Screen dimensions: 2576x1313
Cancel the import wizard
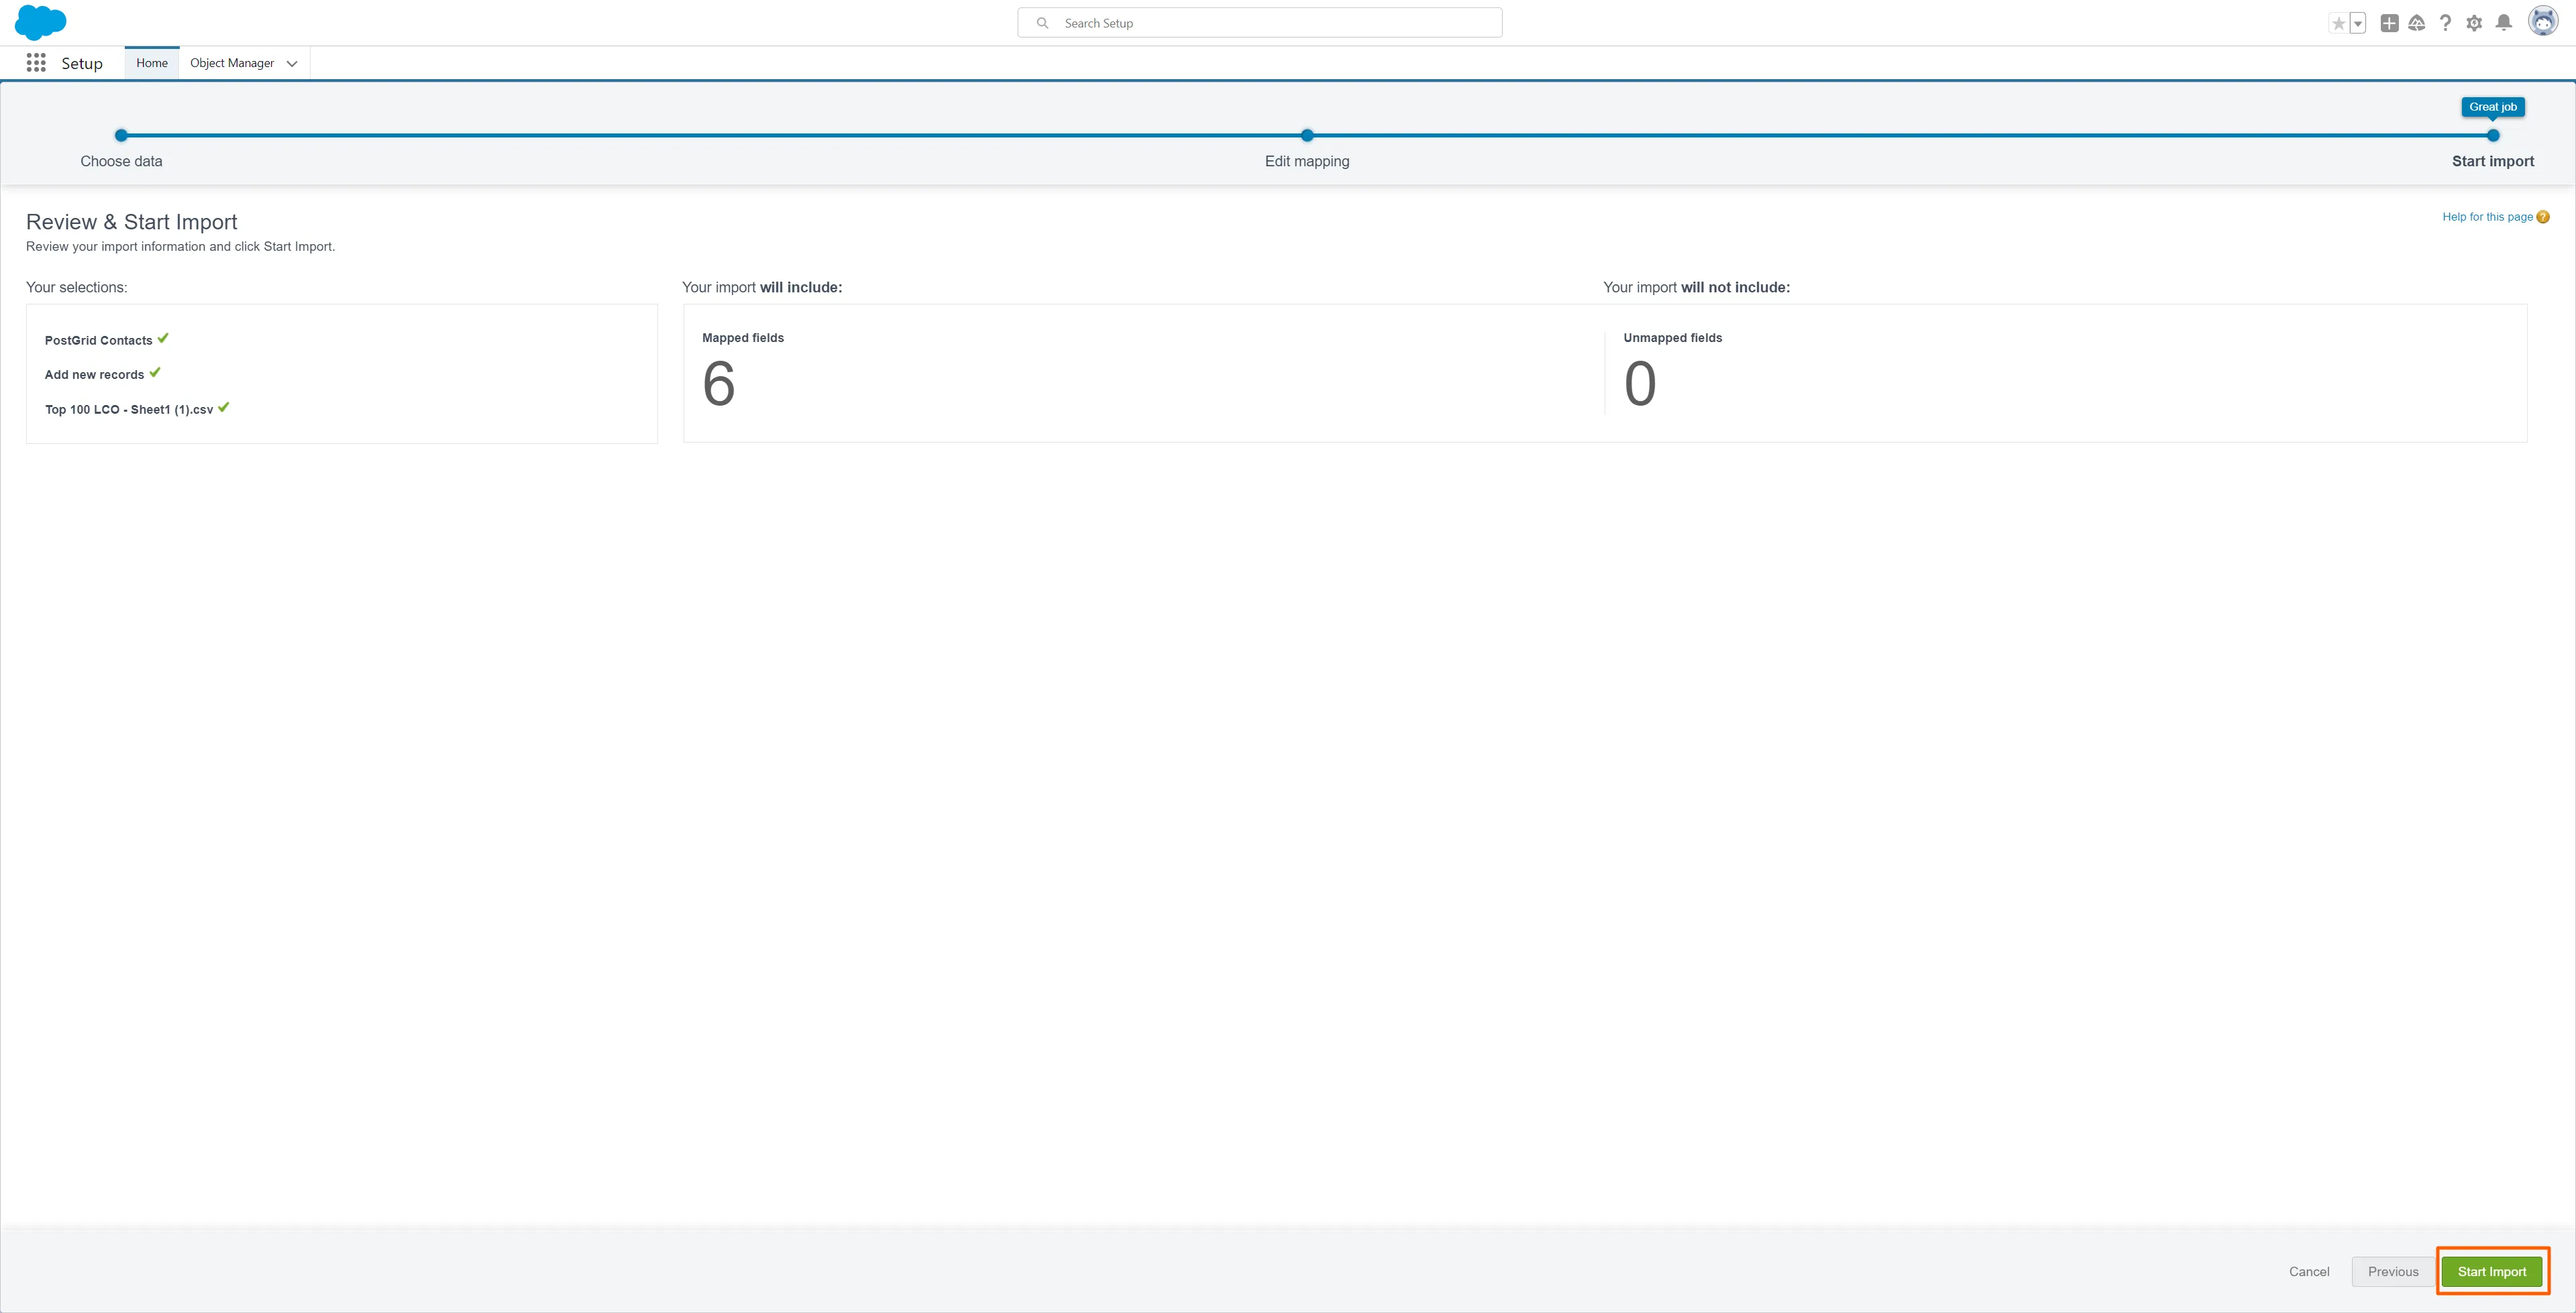(2309, 1271)
